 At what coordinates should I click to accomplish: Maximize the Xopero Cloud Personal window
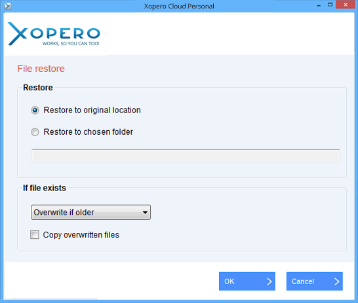330,5
